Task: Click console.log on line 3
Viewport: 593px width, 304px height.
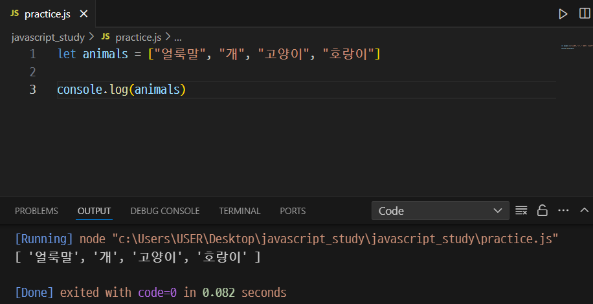Action: pos(93,90)
